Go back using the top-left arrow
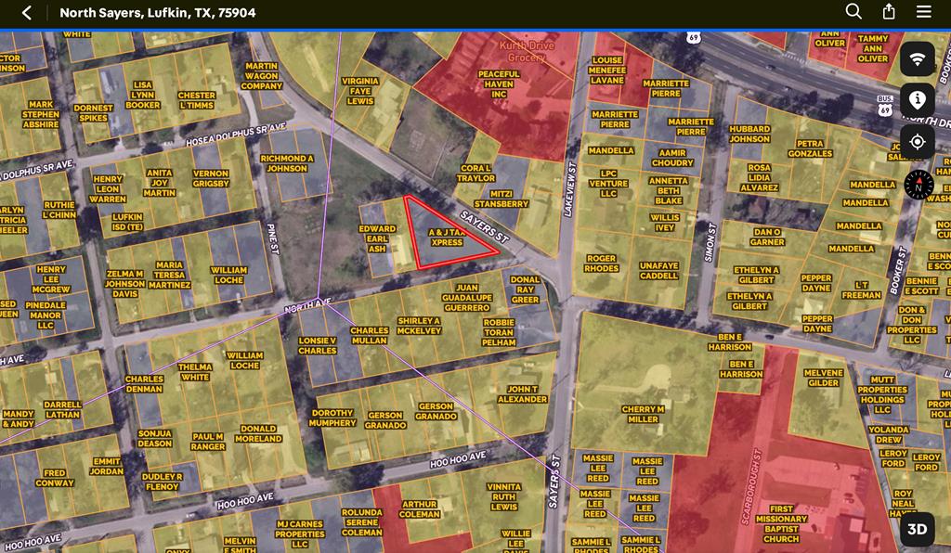Screen dimensions: 951x553 tap(27, 13)
